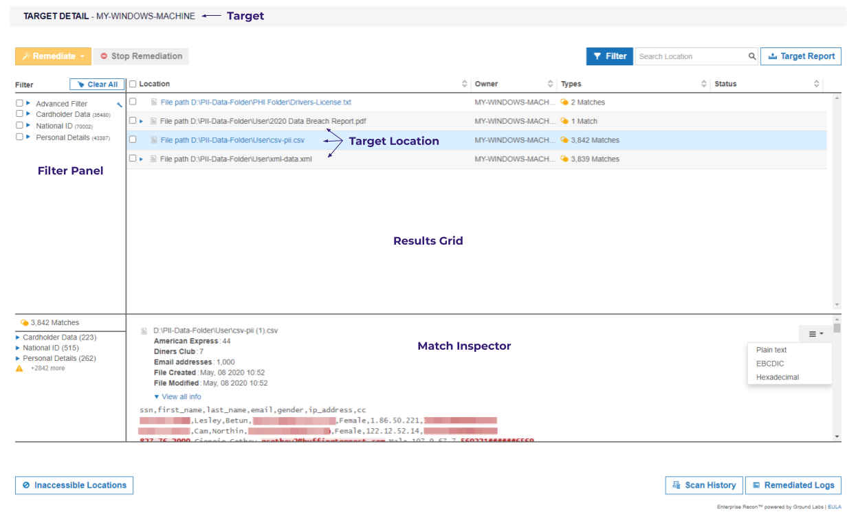858x514 pixels.
Task: Click the funnel icon on the Filter button
Action: 597,56
